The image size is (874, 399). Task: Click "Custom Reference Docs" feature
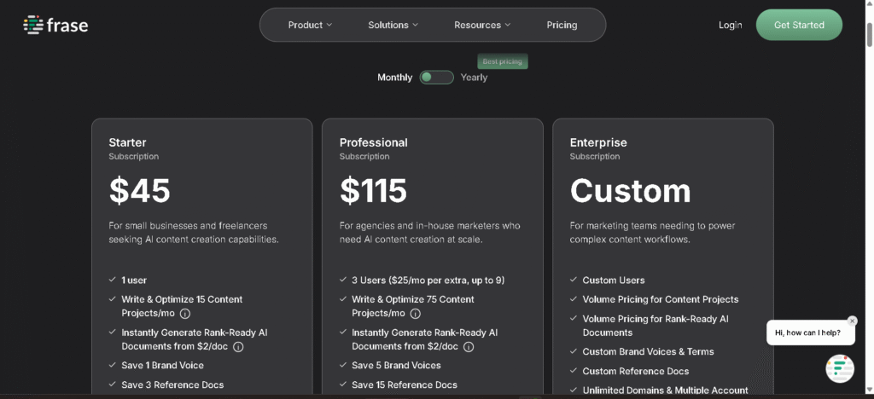pyautogui.click(x=636, y=371)
